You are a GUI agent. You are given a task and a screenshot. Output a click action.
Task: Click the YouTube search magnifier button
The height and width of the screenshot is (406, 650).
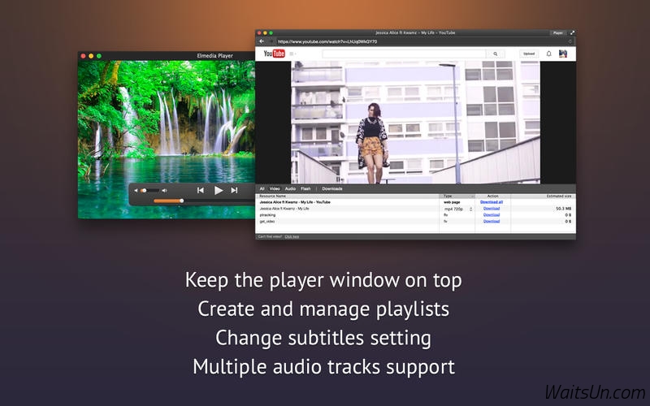click(x=496, y=54)
